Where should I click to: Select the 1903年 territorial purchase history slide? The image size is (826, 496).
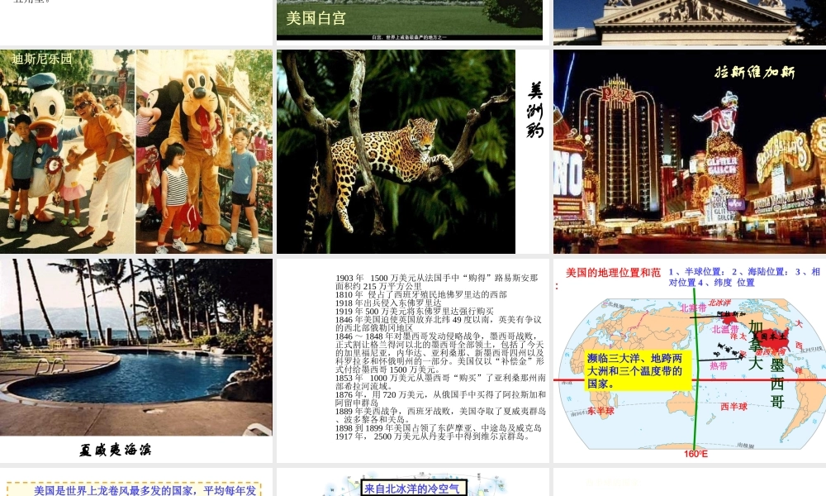click(412, 360)
